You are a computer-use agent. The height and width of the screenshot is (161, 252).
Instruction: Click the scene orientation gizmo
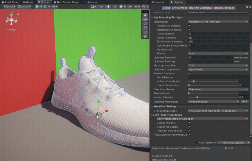tap(11, 20)
